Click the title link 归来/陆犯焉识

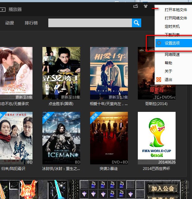pos(13,169)
